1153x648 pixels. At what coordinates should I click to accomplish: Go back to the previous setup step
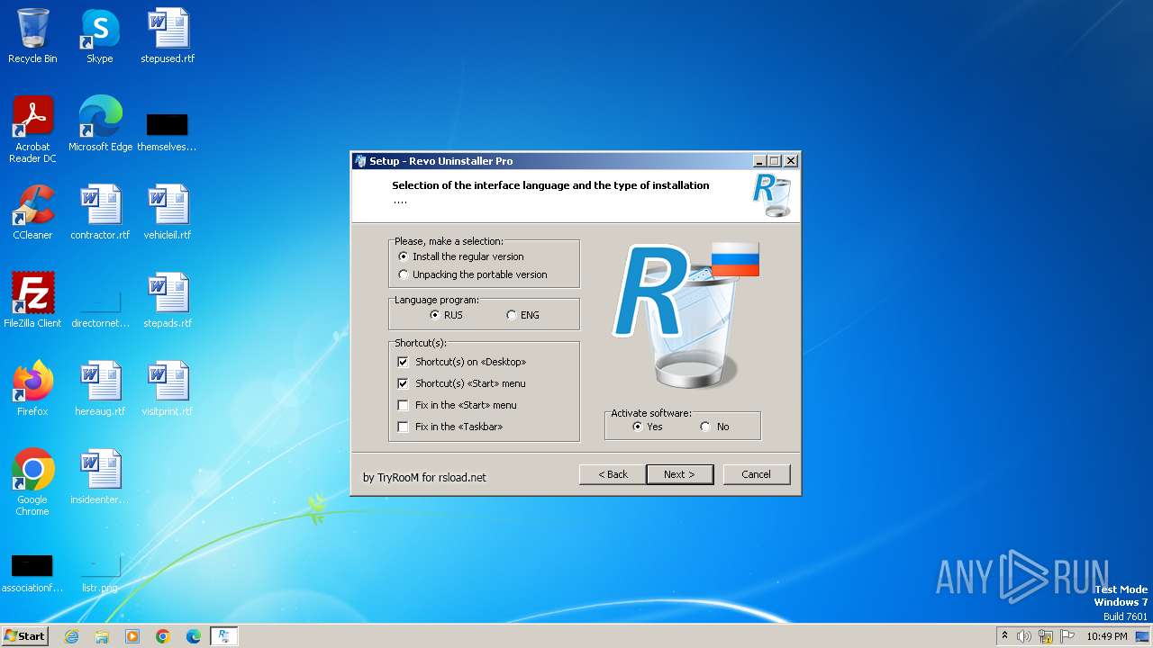[x=613, y=474]
